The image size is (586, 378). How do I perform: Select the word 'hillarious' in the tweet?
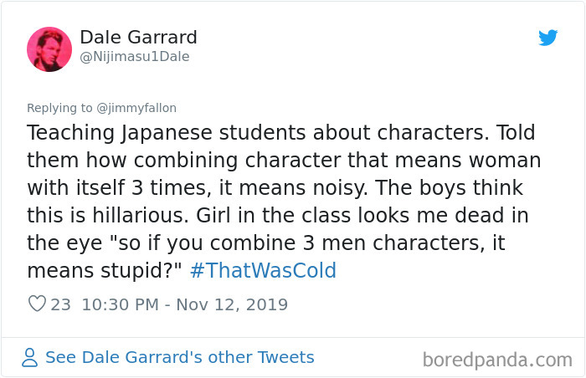140,216
